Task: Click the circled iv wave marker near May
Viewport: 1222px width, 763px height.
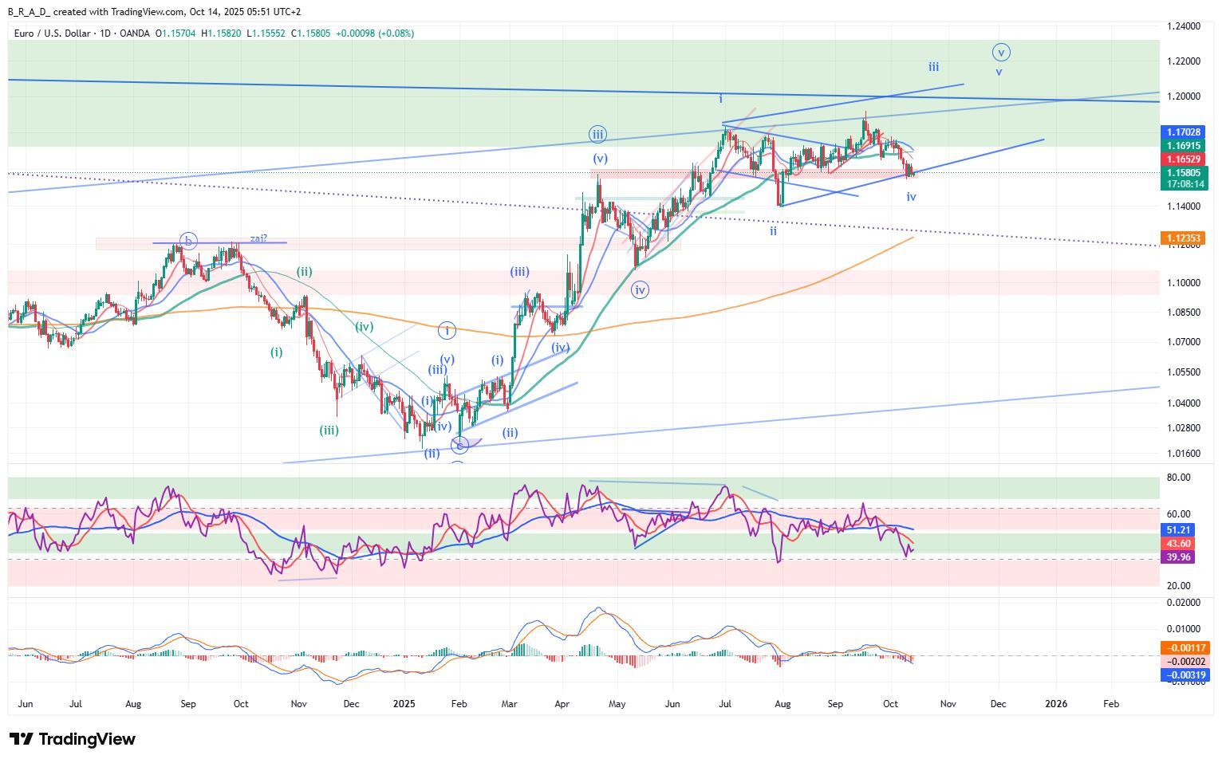Action: point(639,290)
